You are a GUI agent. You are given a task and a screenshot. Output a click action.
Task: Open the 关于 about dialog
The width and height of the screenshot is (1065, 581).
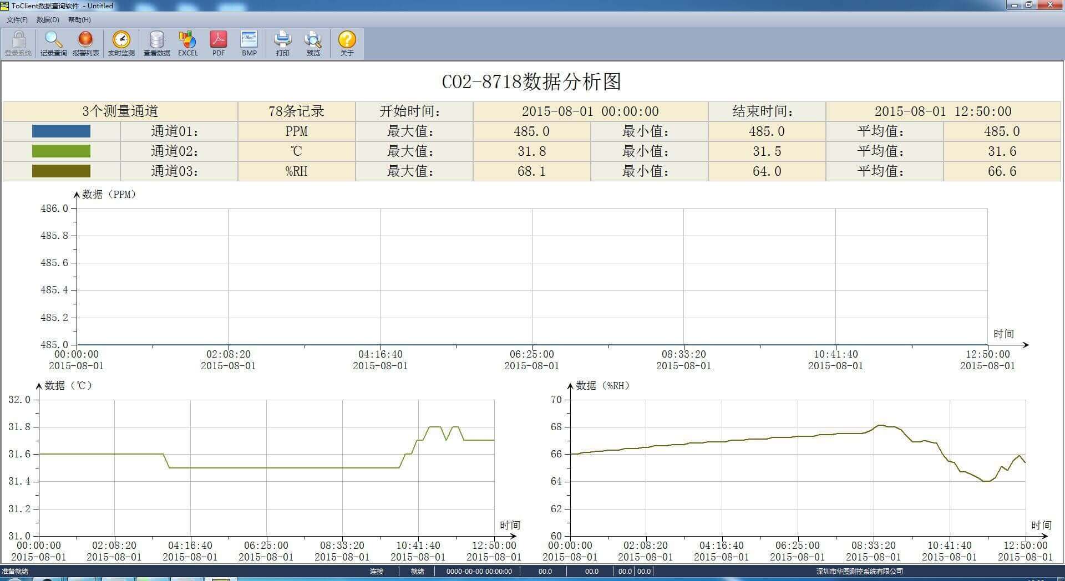347,43
